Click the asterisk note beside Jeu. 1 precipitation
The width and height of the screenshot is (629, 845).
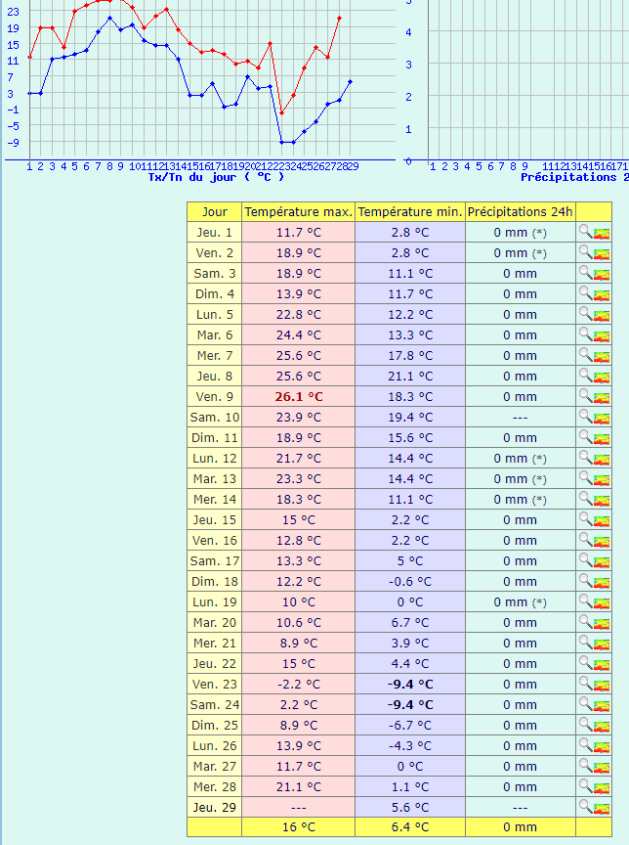(x=539, y=233)
